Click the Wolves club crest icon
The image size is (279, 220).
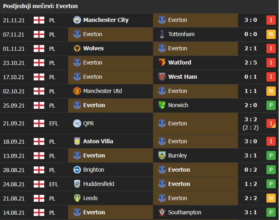point(77,48)
